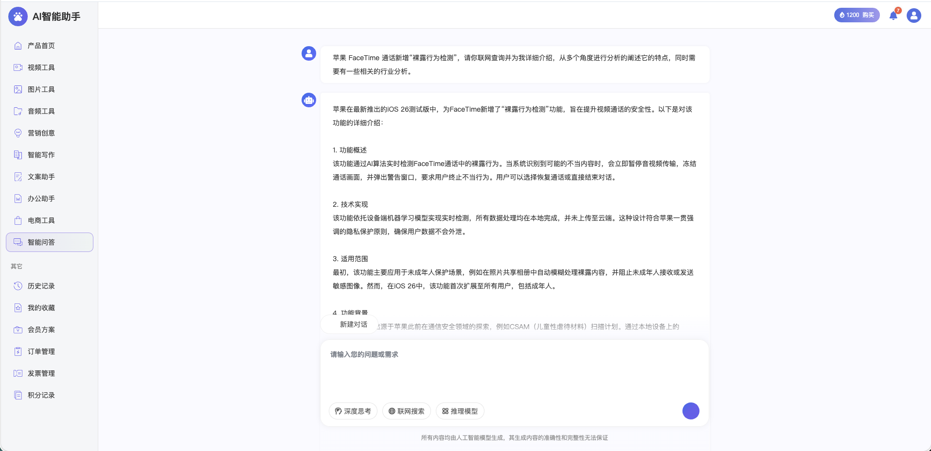
Task: Expand 我的收藏 from the sidebar
Action: coord(42,308)
